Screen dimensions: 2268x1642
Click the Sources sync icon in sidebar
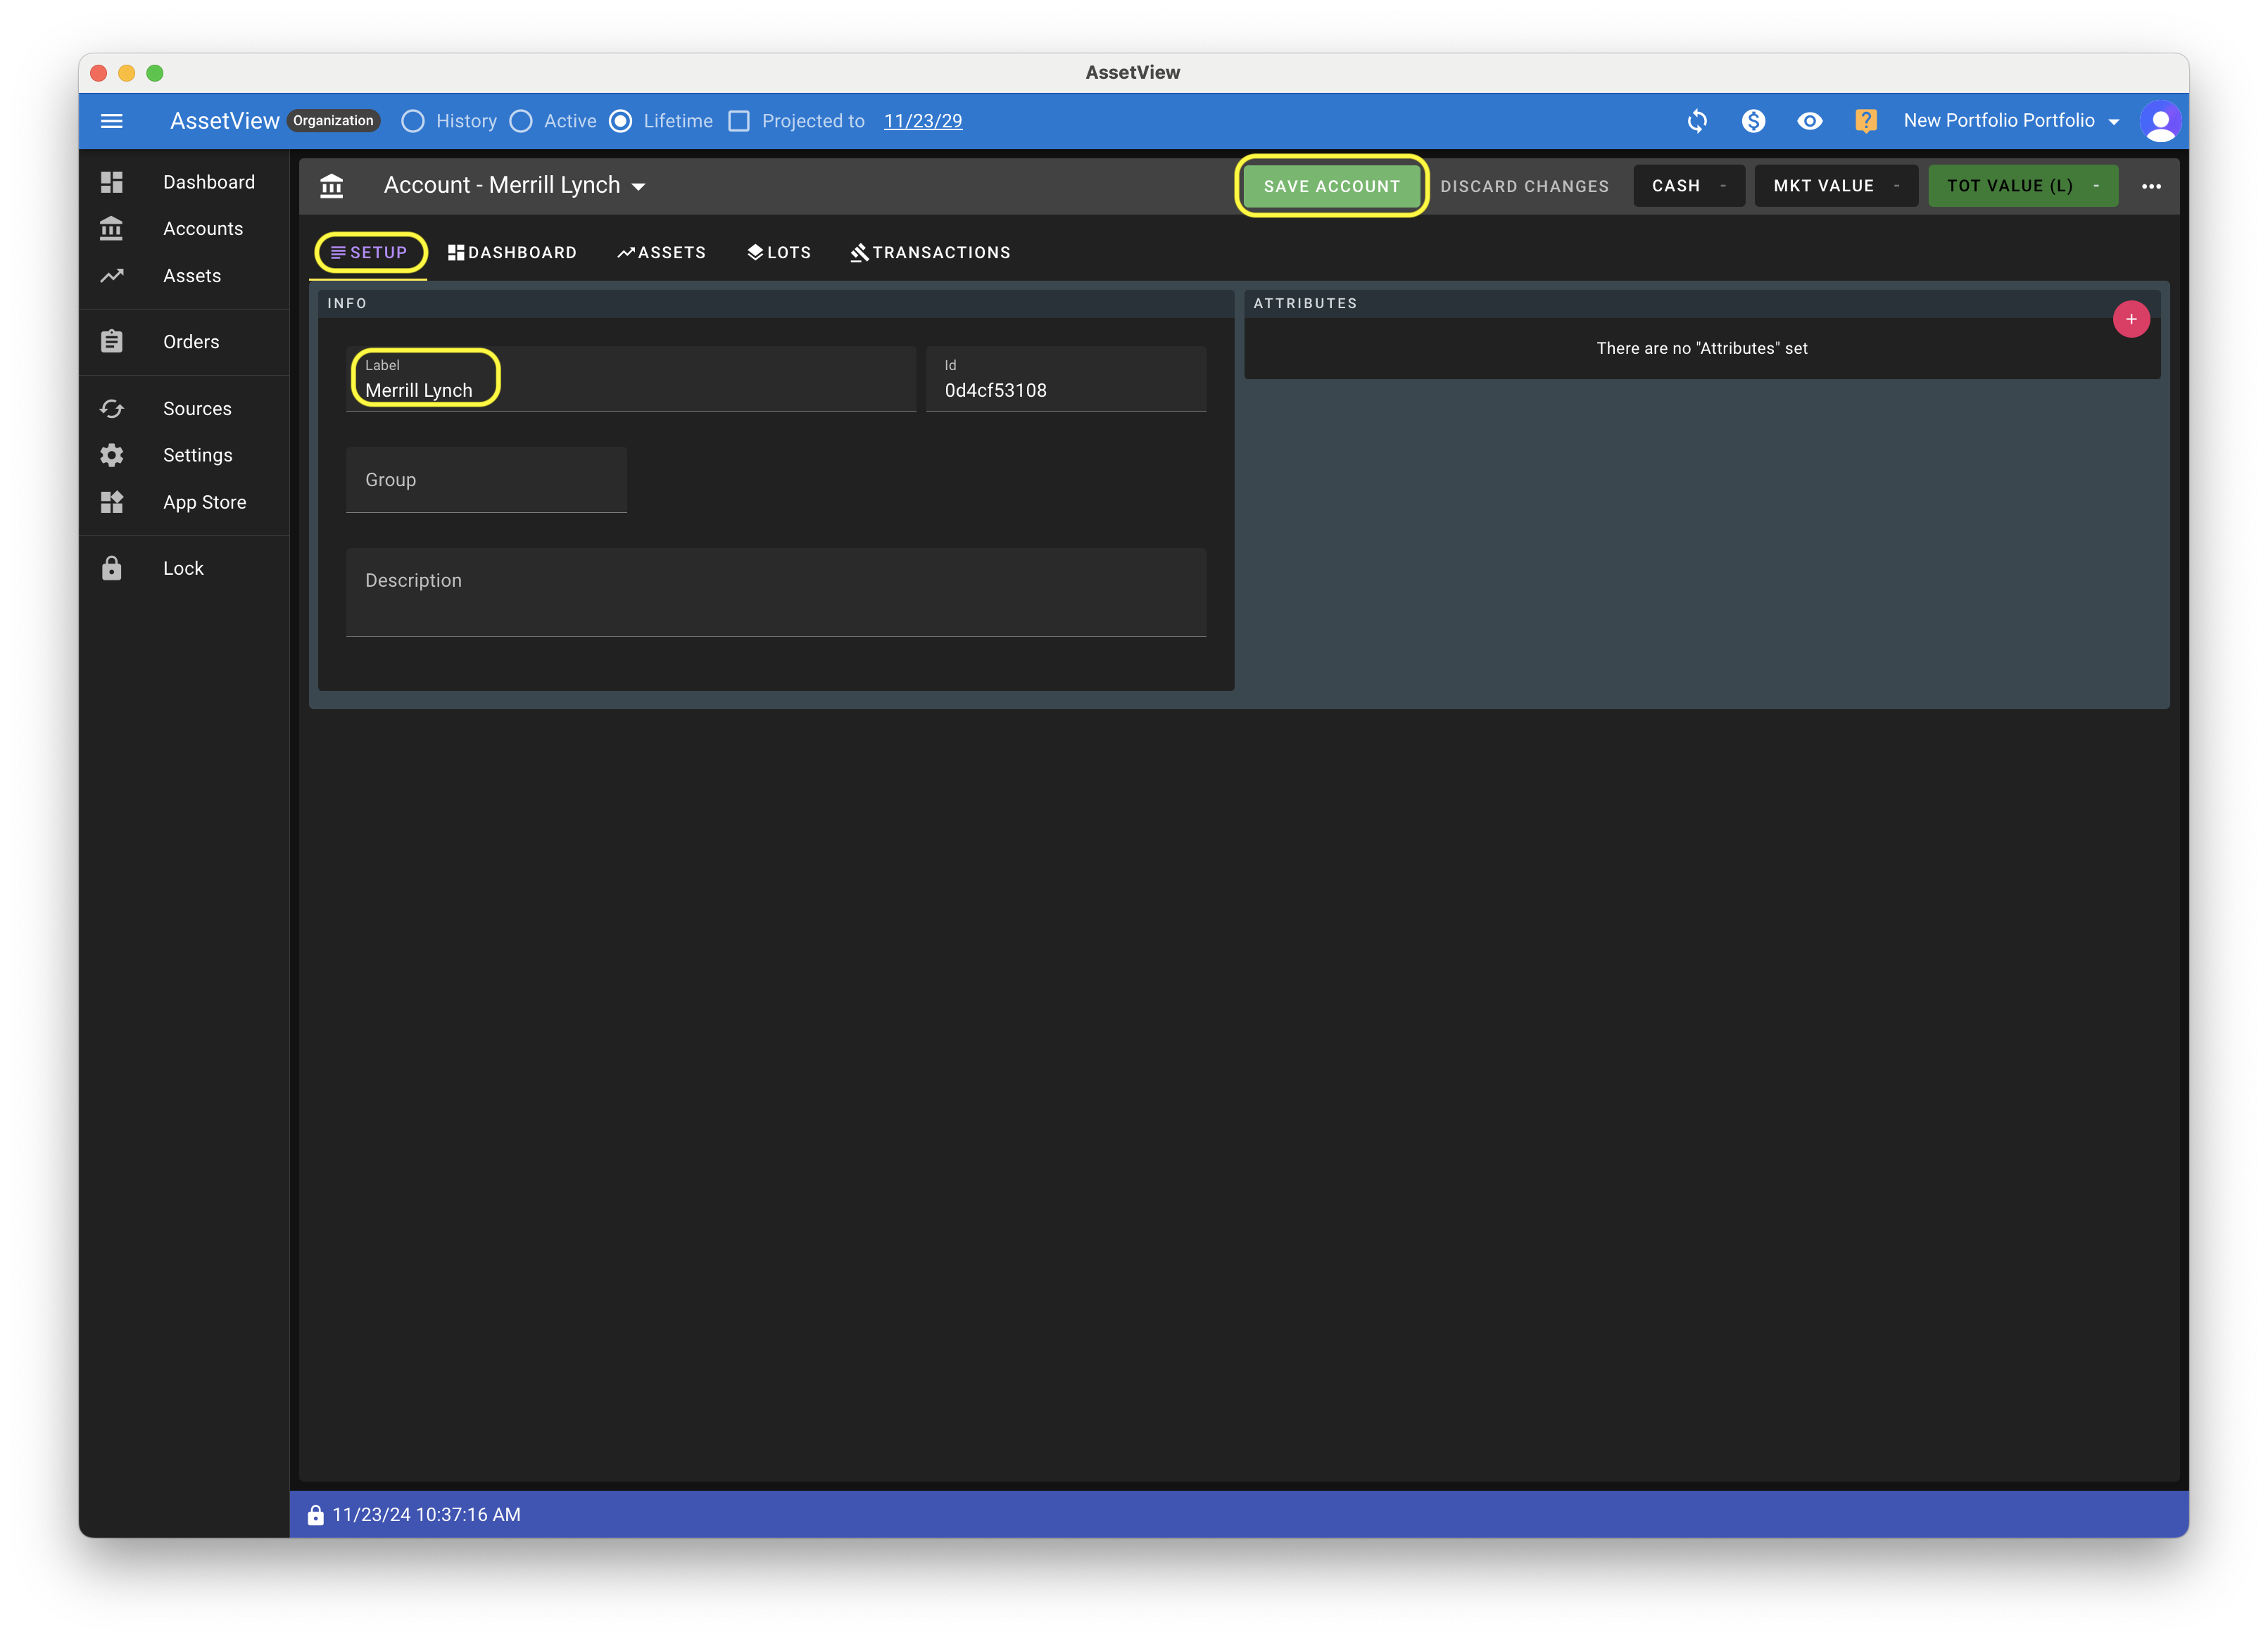[112, 409]
